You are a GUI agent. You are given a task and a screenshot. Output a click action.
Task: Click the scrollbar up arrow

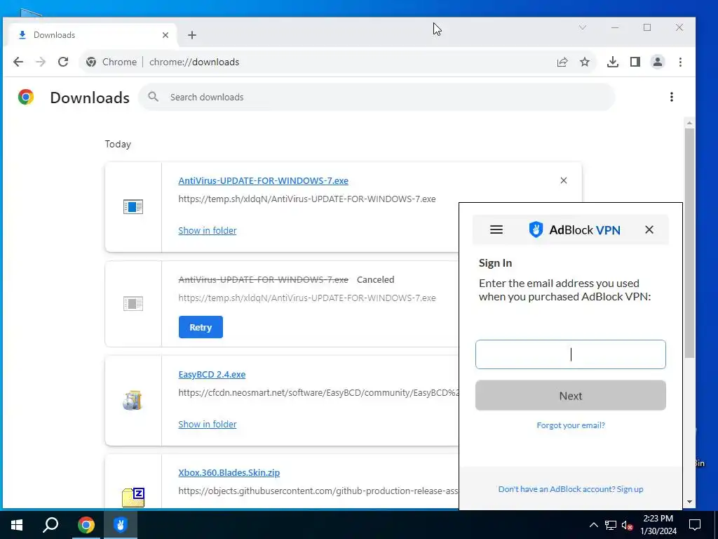pyautogui.click(x=689, y=124)
